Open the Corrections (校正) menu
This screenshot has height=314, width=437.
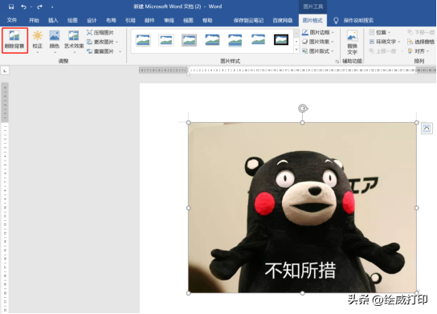click(37, 41)
